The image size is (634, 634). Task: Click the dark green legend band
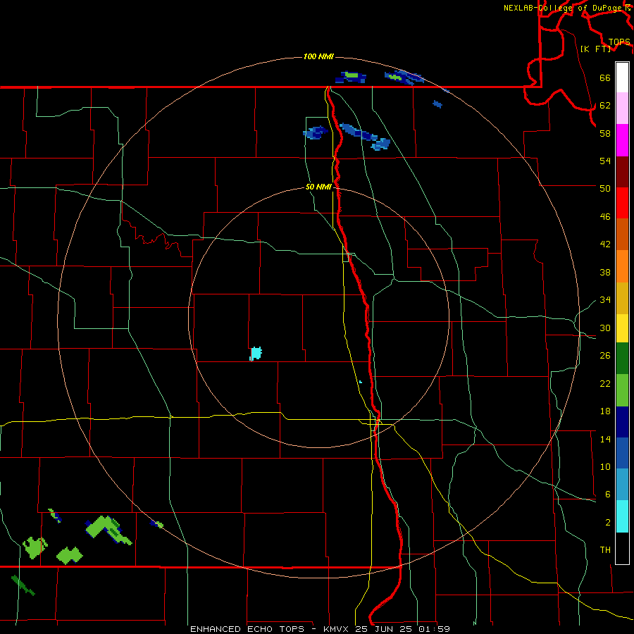(622, 359)
